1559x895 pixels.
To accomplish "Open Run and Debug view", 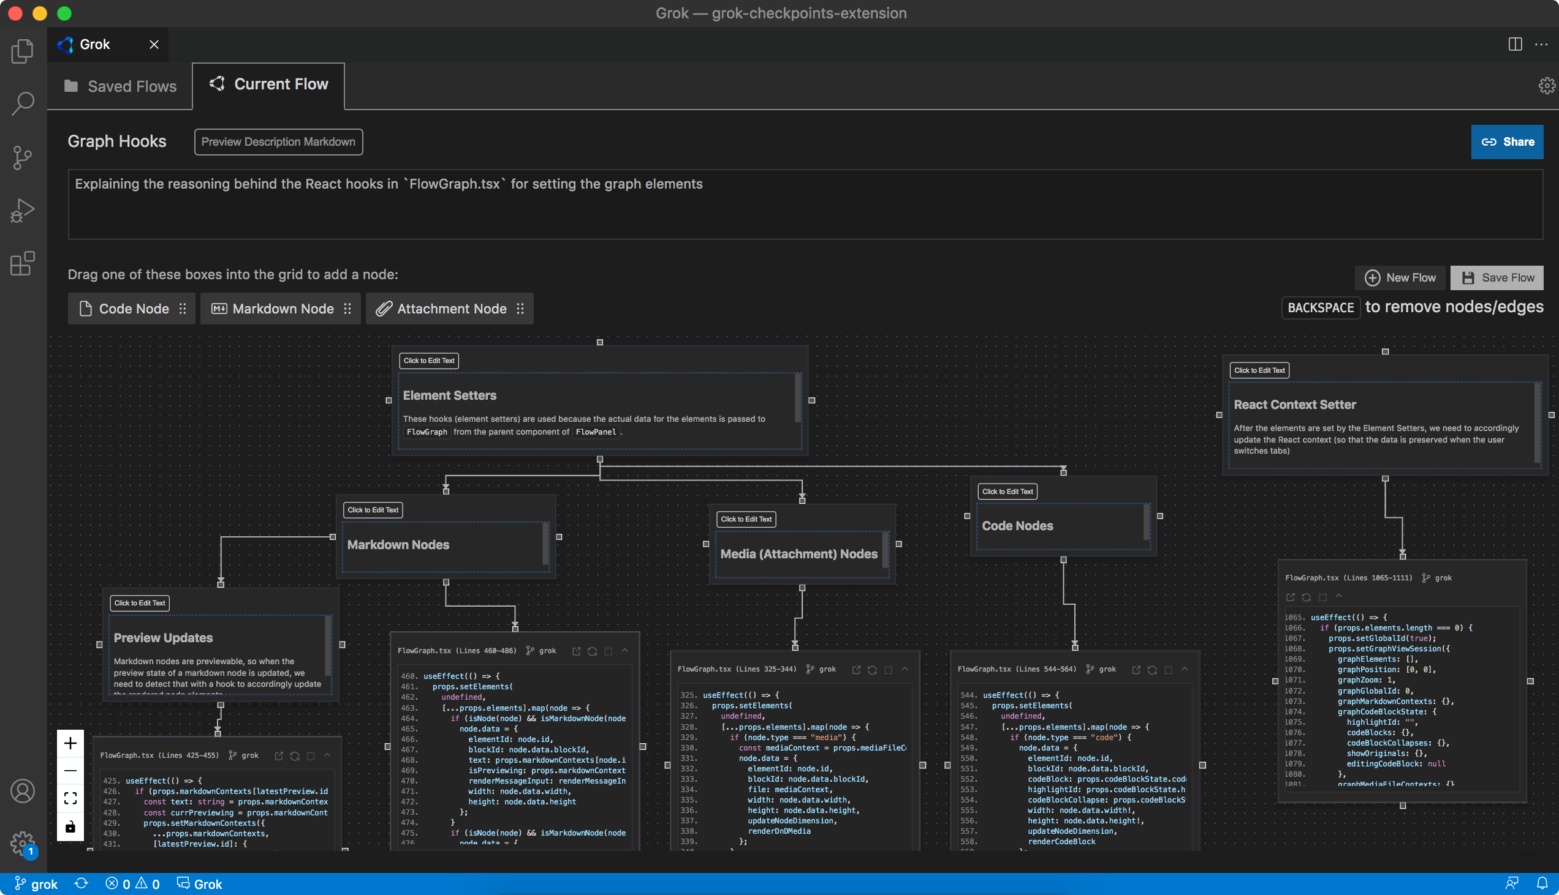I will [x=23, y=211].
